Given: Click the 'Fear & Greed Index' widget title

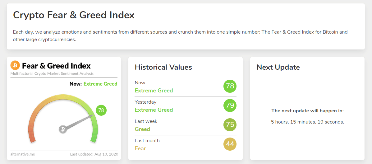Looking at the screenshot, I should (x=56, y=65).
